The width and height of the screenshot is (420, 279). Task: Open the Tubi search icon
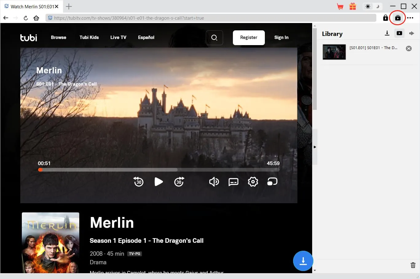[x=214, y=37]
